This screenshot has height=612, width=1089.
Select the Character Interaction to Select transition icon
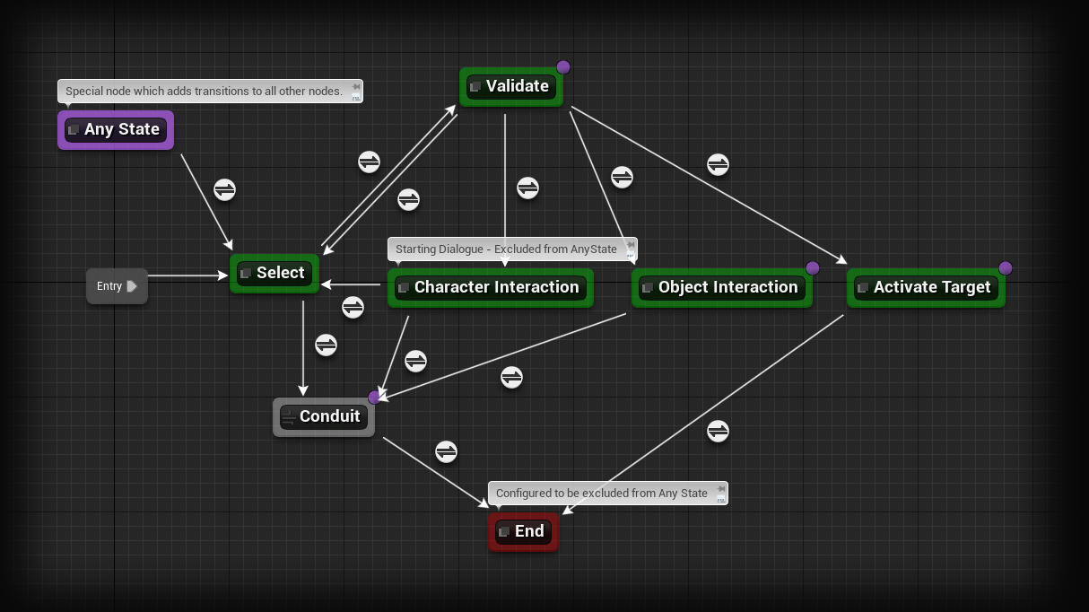[x=353, y=307]
